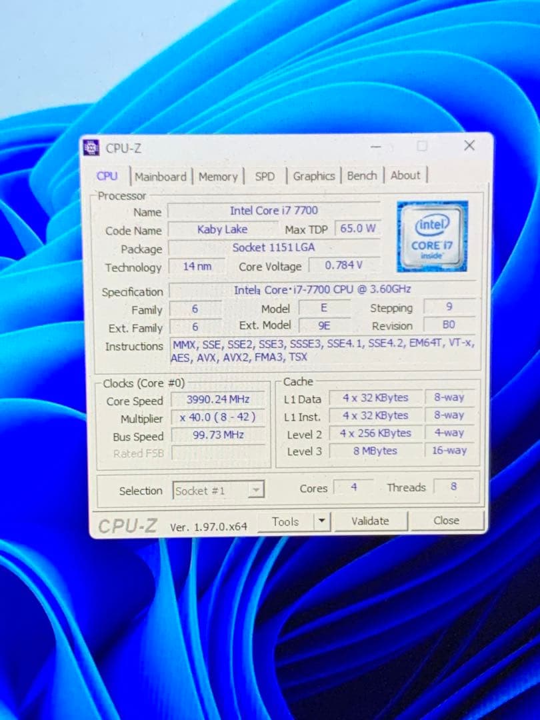Switch to the Mainboard tab
The image size is (540, 720).
[161, 176]
